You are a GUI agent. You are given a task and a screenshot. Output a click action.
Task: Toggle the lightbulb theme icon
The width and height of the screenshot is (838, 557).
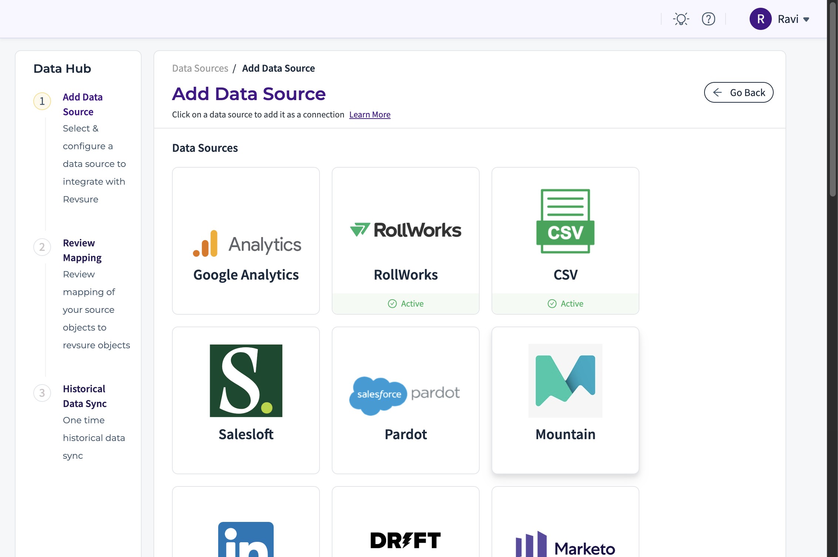[x=681, y=19]
